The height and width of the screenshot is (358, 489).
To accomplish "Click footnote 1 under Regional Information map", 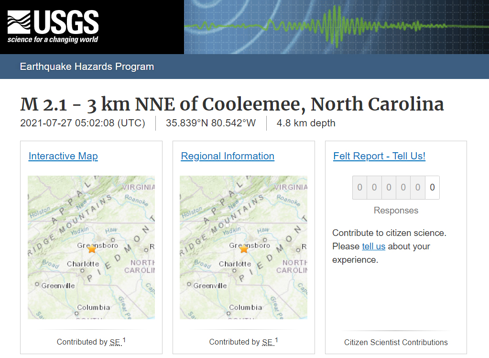I will (276, 340).
